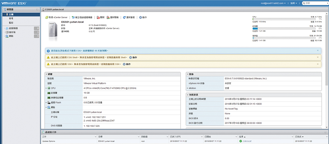Select 管理 under the host
This screenshot has width=329, height=144.
click(11, 18)
